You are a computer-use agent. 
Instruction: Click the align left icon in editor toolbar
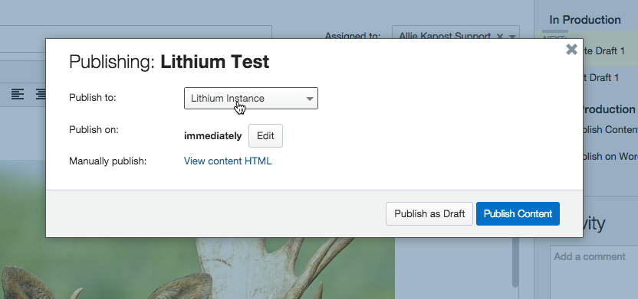click(18, 95)
